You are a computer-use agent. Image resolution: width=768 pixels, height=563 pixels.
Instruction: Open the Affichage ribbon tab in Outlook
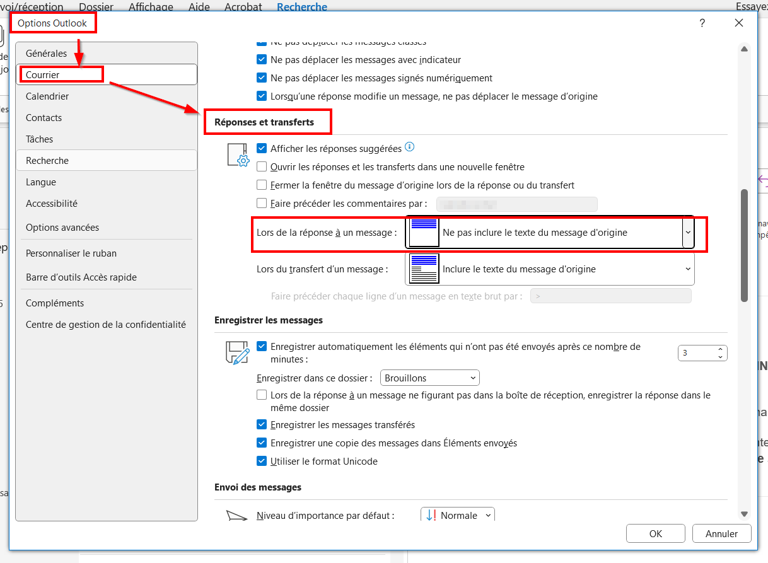tap(151, 7)
